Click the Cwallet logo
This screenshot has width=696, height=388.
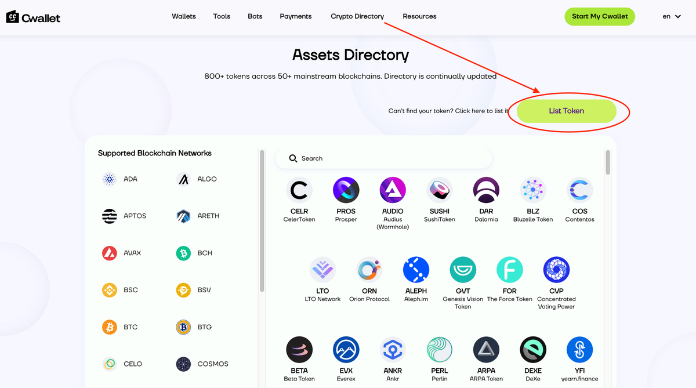pos(33,17)
